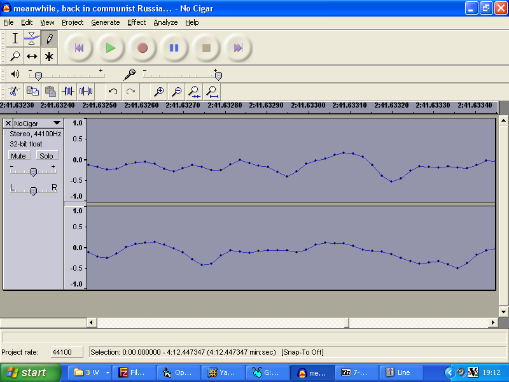
Task: Choose the Envelope tool
Action: tap(32, 39)
